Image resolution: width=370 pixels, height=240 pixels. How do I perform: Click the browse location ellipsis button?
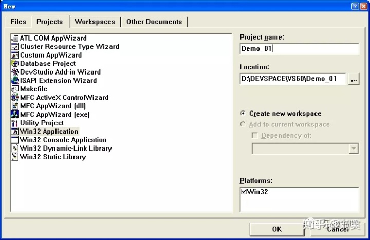click(x=354, y=79)
